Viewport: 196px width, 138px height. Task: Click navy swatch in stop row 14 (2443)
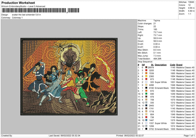[146, 105]
